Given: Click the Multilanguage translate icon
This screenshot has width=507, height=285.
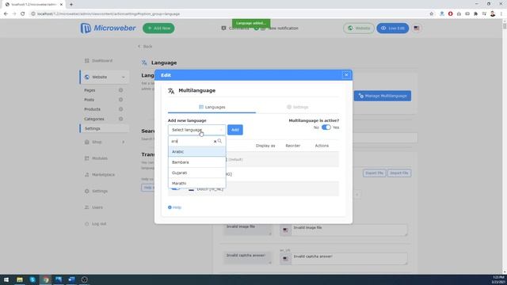Looking at the screenshot, I should [x=171, y=91].
